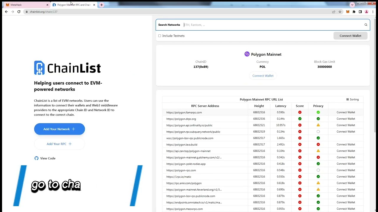Click the Block Gas Limit value 30000000
This screenshot has height=212, width=378.
pos(325,67)
